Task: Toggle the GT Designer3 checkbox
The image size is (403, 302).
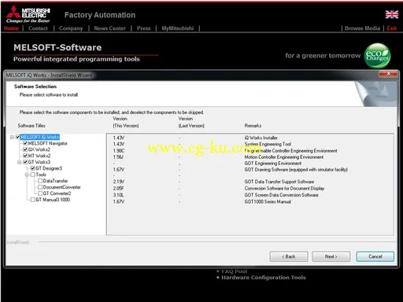Action: click(x=33, y=168)
